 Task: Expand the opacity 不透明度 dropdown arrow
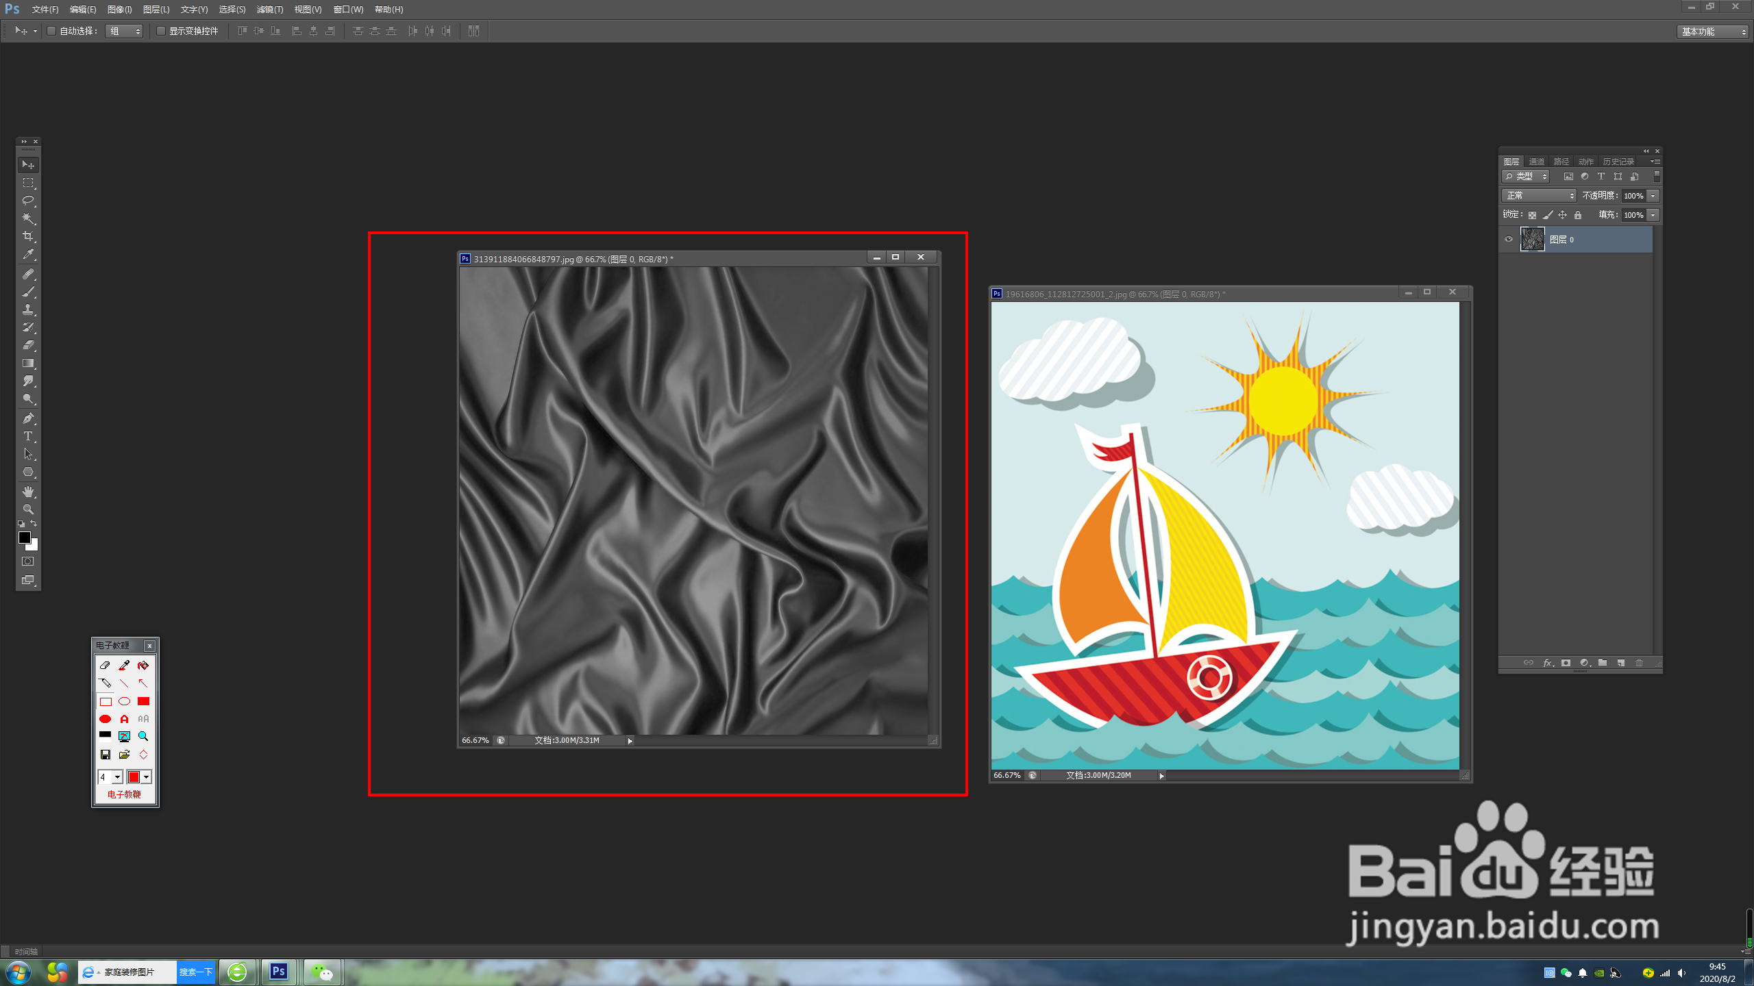pyautogui.click(x=1653, y=196)
